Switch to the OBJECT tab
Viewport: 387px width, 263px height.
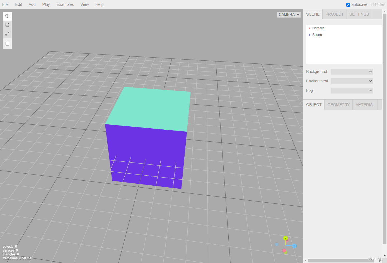[x=314, y=105]
